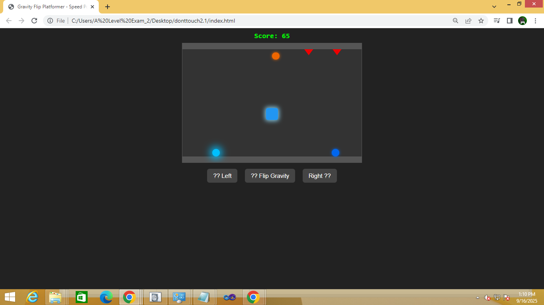This screenshot has height=305, width=544.
Task: Click the Flip Gravity button
Action: pos(270,176)
